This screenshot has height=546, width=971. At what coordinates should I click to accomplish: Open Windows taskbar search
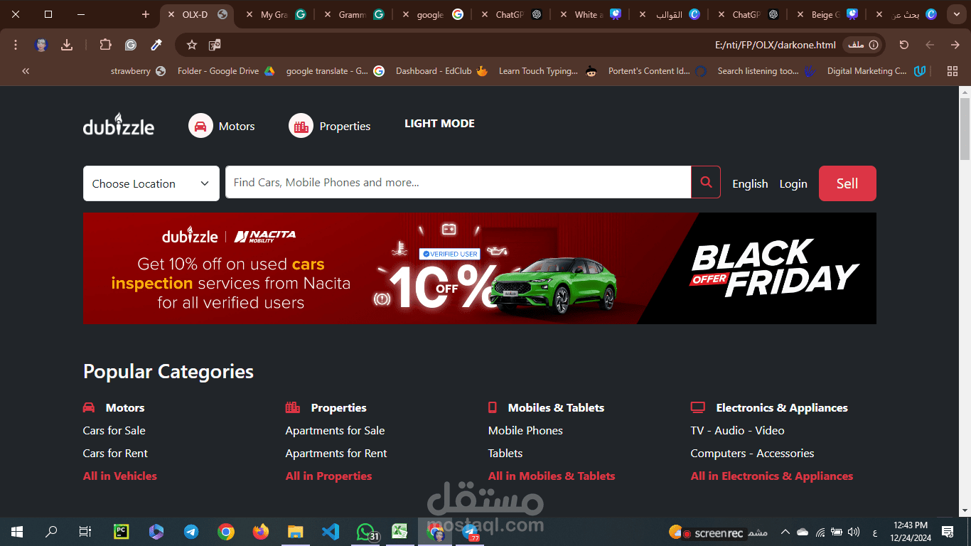point(51,531)
